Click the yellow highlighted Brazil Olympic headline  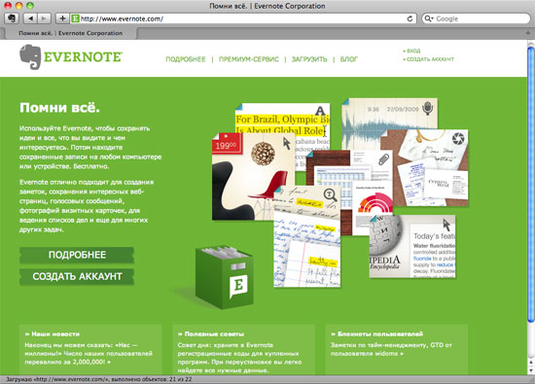282,124
